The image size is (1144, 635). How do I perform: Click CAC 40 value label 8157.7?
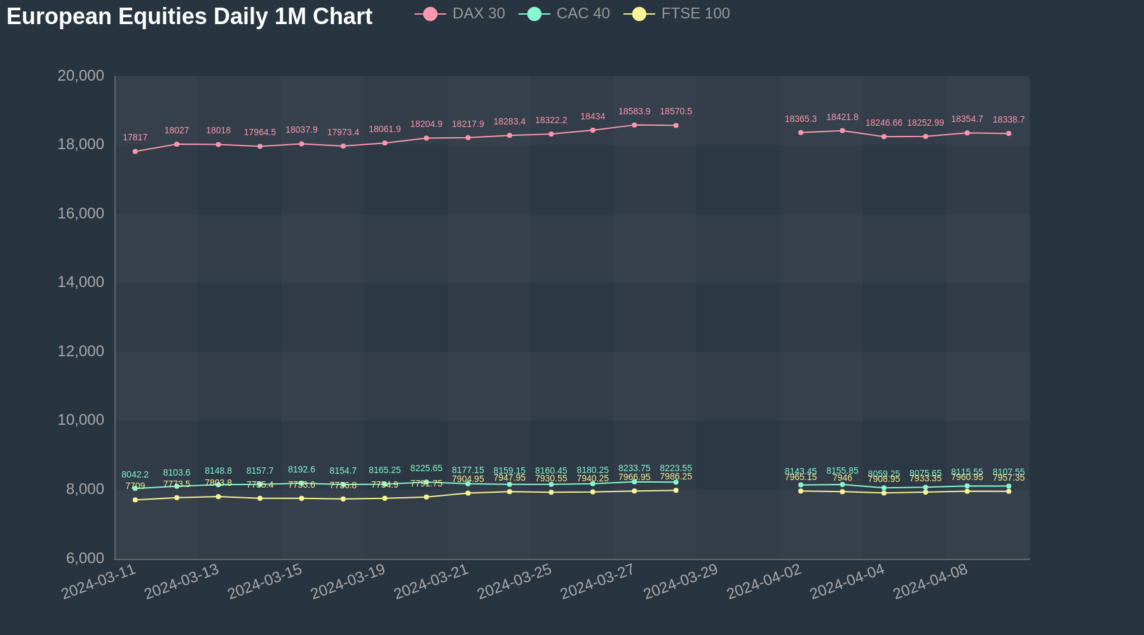[x=260, y=471]
